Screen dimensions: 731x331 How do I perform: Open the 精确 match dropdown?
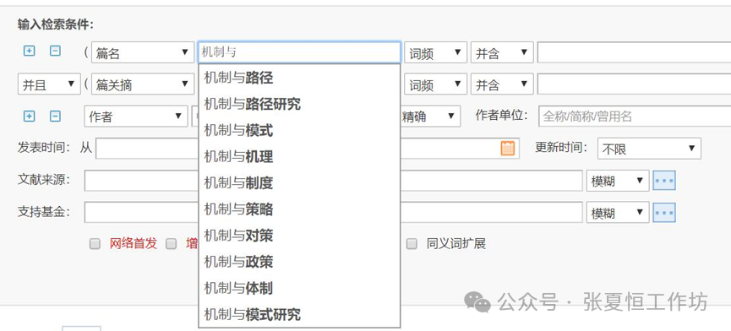(x=430, y=117)
